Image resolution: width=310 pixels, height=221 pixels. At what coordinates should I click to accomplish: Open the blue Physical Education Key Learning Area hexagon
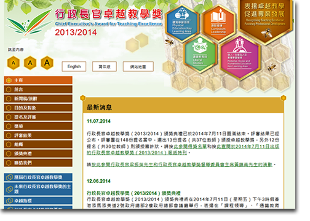[x=182, y=23]
